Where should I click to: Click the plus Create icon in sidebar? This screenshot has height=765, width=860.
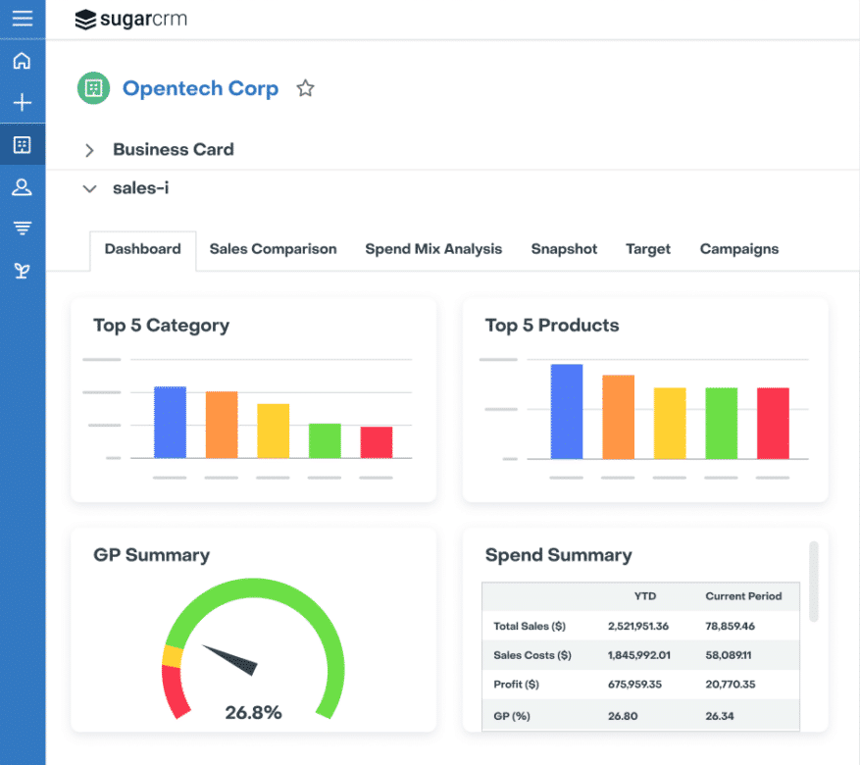pyautogui.click(x=22, y=103)
